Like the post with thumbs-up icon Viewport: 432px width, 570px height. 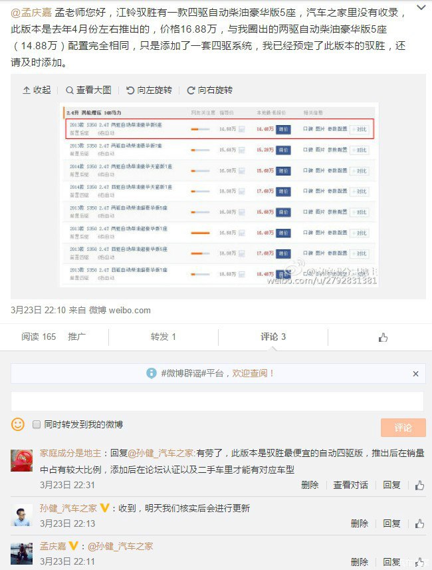(383, 337)
